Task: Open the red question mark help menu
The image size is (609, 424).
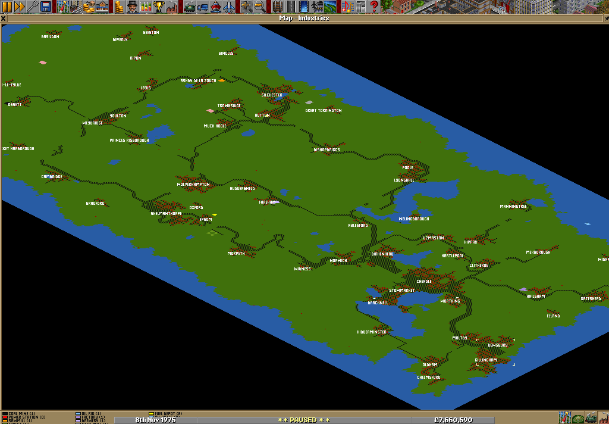Action: pyautogui.click(x=373, y=7)
